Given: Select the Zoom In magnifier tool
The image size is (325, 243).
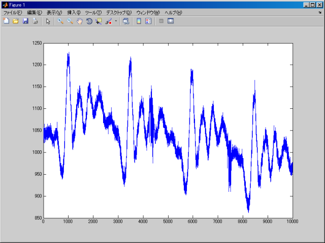Looking at the screenshot, I should [x=60, y=21].
